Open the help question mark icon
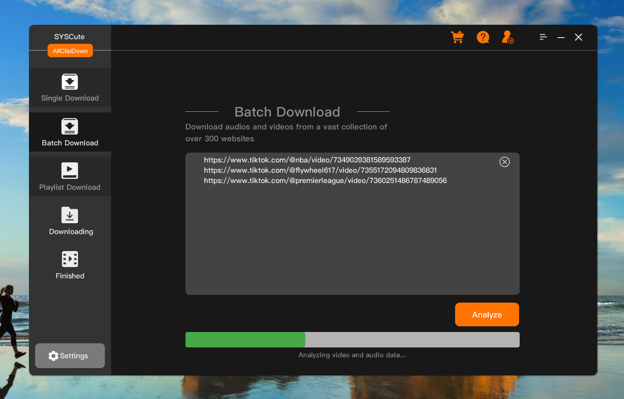 483,37
